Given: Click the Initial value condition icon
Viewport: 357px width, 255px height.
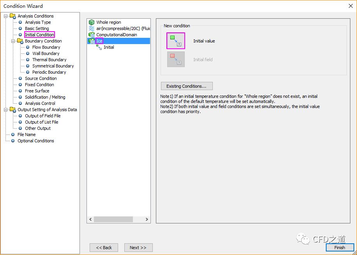Looking at the screenshot, I should (176, 41).
